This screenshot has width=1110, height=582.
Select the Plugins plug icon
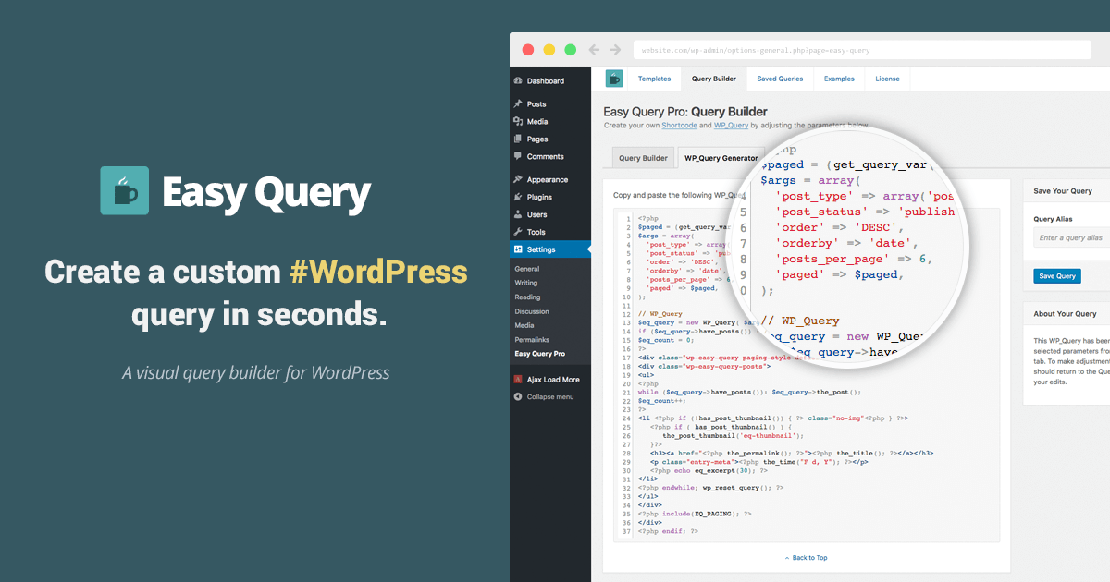click(x=520, y=196)
